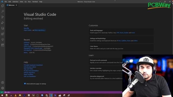Open Stack Overflow link
This screenshot has width=173, height=97.
[28, 74]
